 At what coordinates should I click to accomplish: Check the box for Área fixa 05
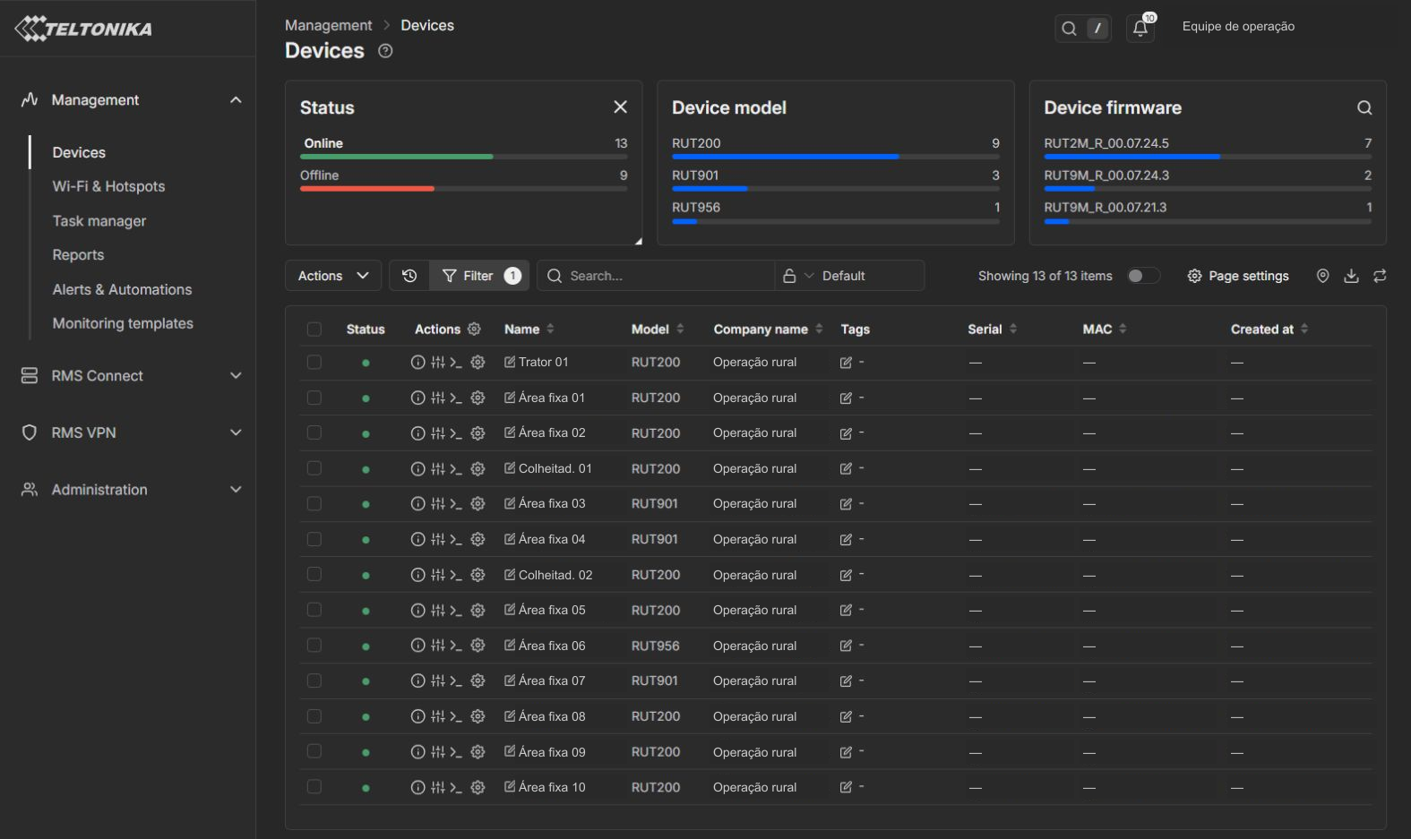coord(314,610)
